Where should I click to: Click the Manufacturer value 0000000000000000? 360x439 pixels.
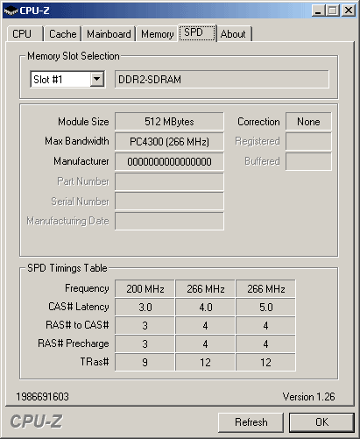(169, 161)
